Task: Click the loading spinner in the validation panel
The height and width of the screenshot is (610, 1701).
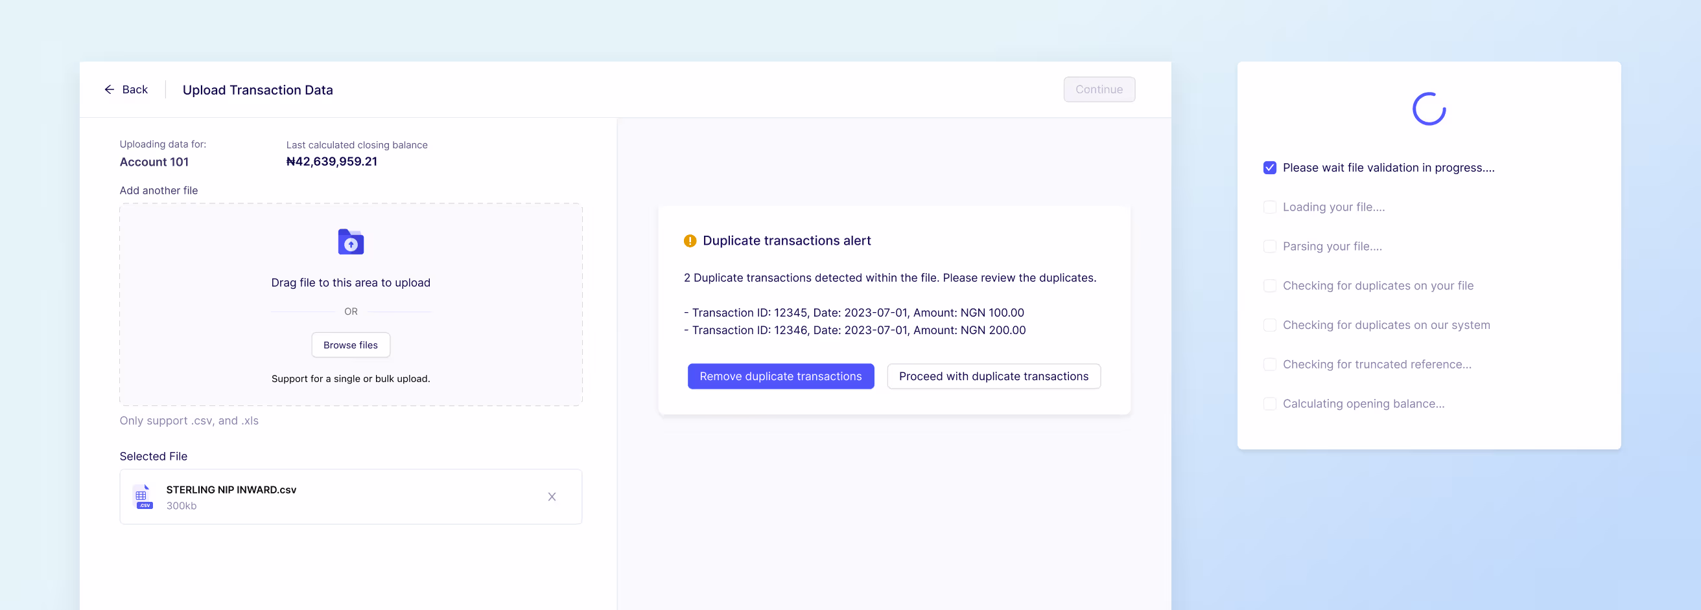Action: click(1429, 109)
